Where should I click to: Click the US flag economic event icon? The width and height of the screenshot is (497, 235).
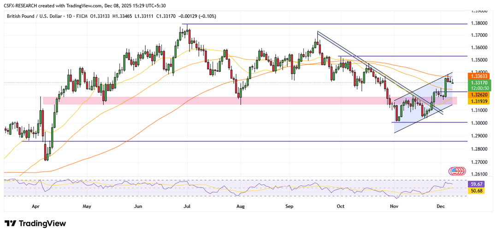[457, 171]
